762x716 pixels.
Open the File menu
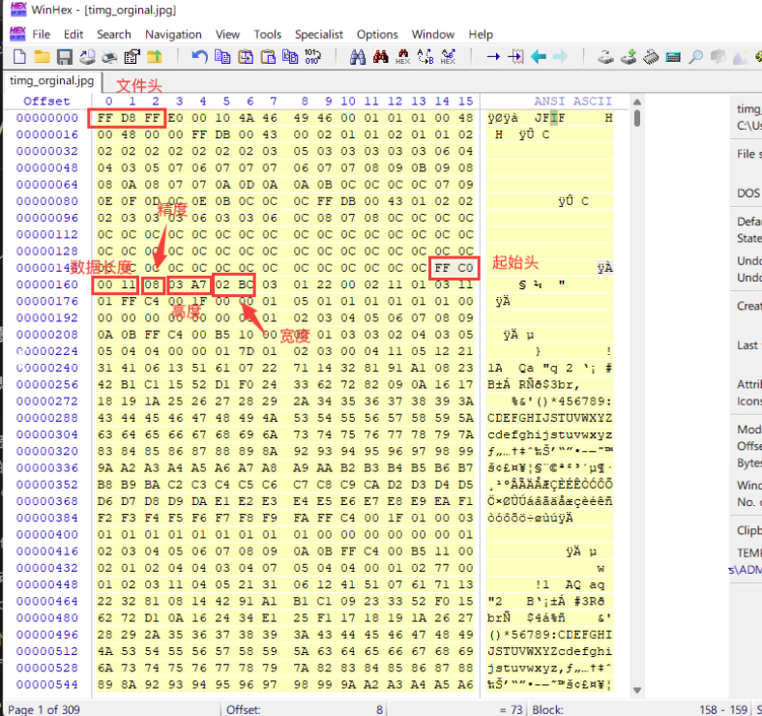[x=41, y=34]
